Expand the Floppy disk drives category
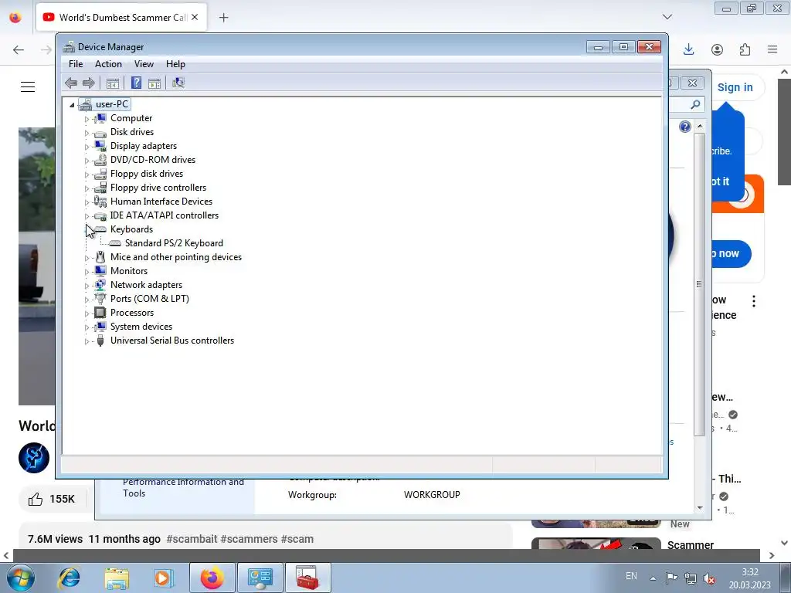791x593 pixels. 87,175
